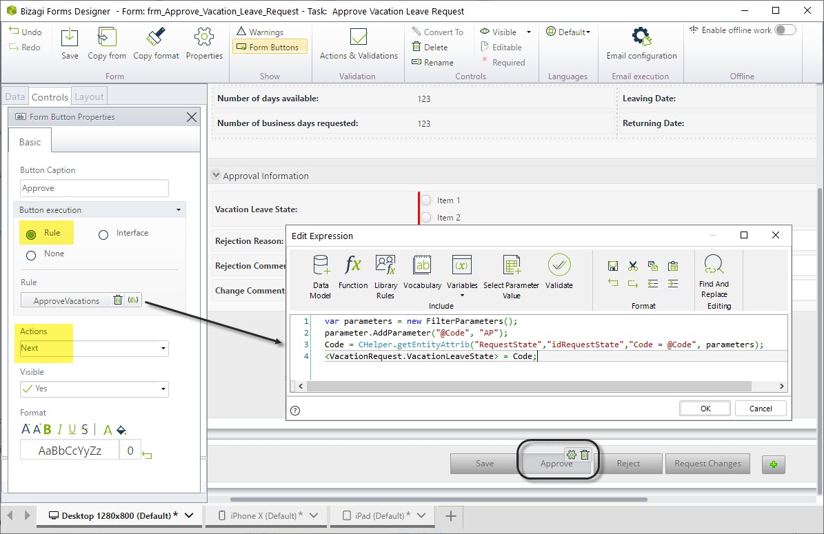Underline the button caption text

click(72, 429)
